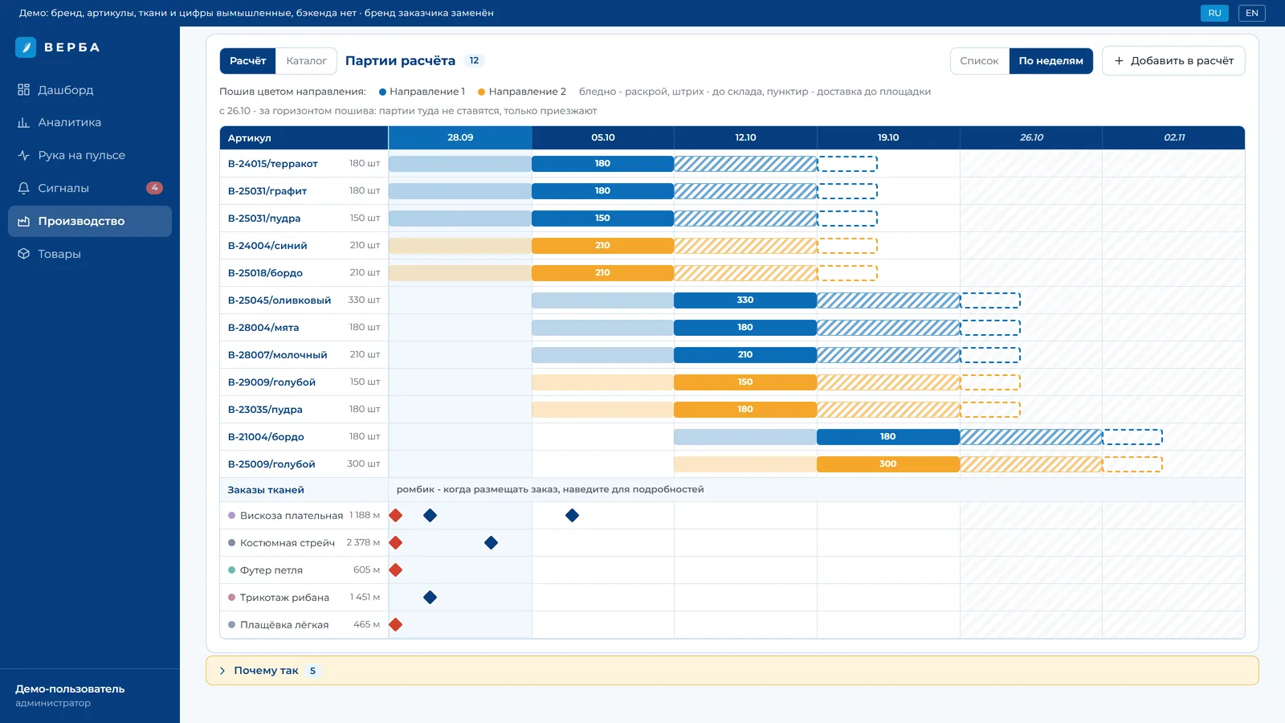Open Рука на пульсе pulse icon

pyautogui.click(x=23, y=156)
